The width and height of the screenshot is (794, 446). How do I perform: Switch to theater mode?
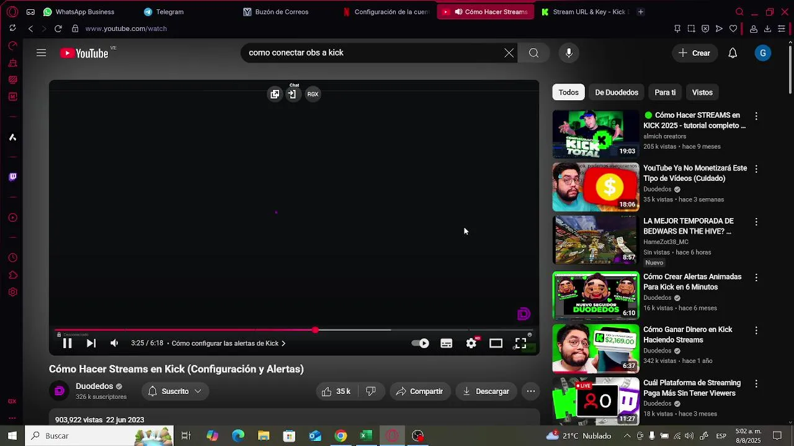pos(496,343)
